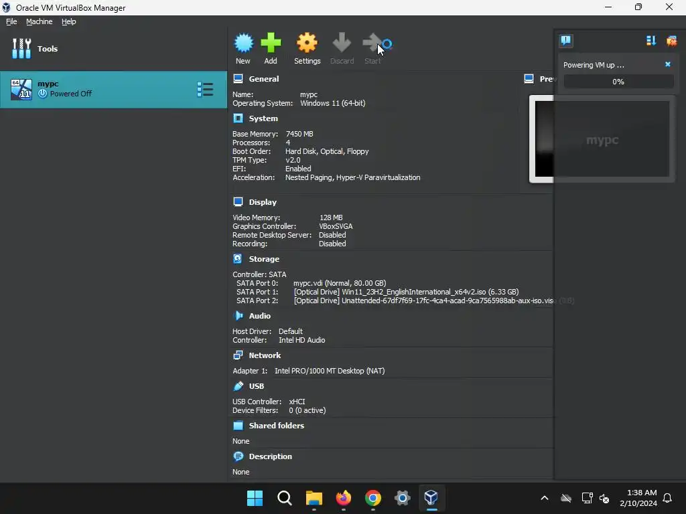Select the mypc Windows 11 VM icon
The height and width of the screenshot is (514, 686).
pyautogui.click(x=21, y=89)
